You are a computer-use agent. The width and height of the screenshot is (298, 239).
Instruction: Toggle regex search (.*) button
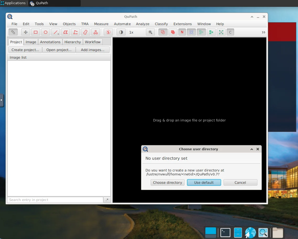[x=107, y=200]
